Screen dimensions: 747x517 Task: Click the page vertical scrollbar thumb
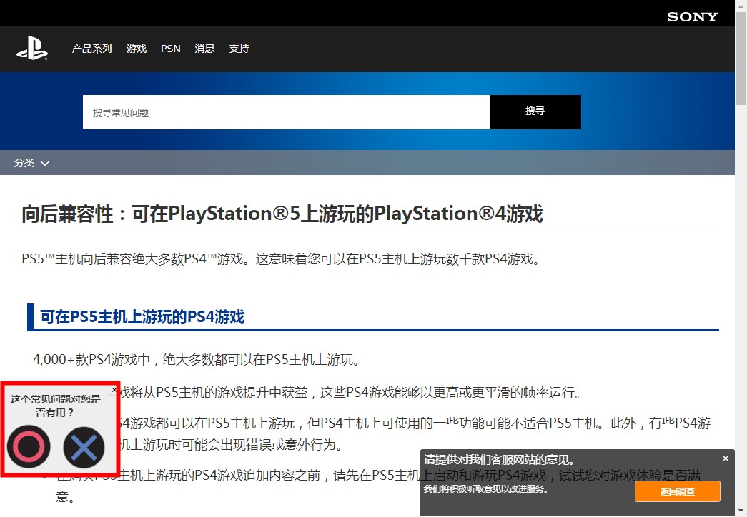pyautogui.click(x=741, y=57)
